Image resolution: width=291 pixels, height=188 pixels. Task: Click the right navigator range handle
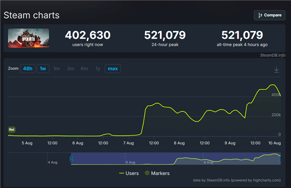tap(280, 159)
